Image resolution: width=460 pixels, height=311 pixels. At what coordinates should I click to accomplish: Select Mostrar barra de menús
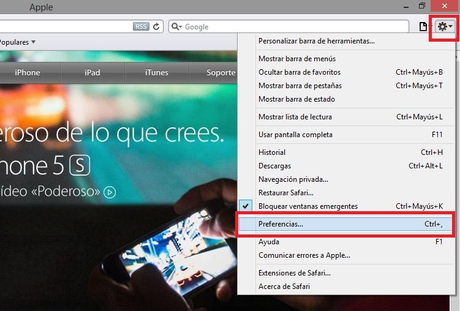tap(297, 59)
